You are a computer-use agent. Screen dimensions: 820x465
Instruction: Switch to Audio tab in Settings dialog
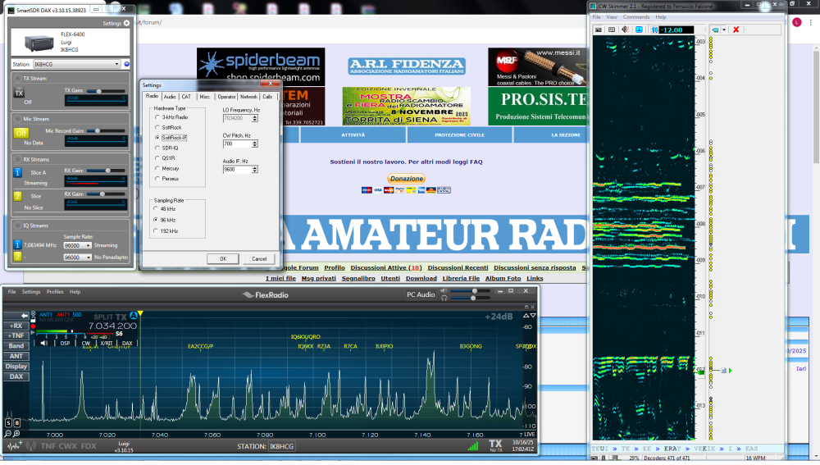click(x=170, y=97)
